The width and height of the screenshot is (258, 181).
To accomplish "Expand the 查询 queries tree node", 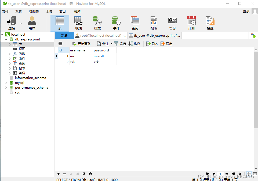I will pos(10,63).
